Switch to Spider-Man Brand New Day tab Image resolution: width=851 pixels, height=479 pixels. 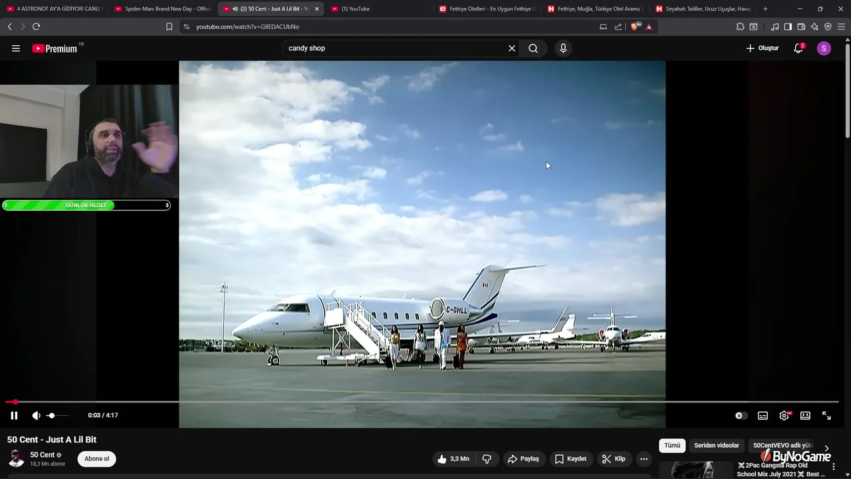163,9
